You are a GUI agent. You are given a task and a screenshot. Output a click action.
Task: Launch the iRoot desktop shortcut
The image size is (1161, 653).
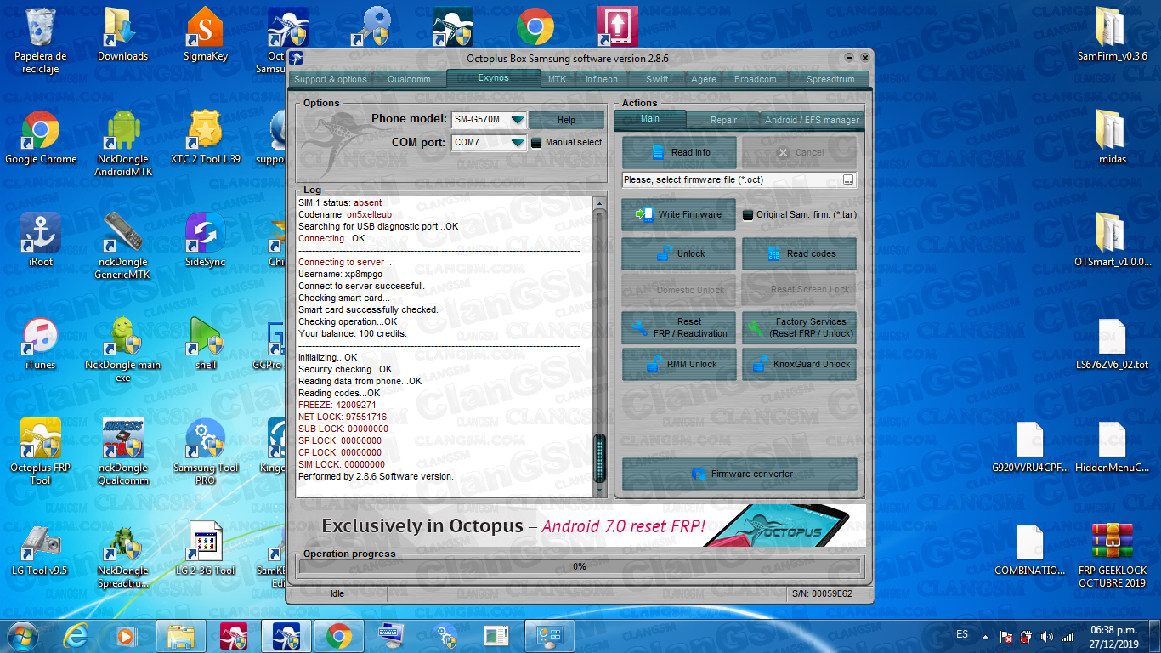41,241
